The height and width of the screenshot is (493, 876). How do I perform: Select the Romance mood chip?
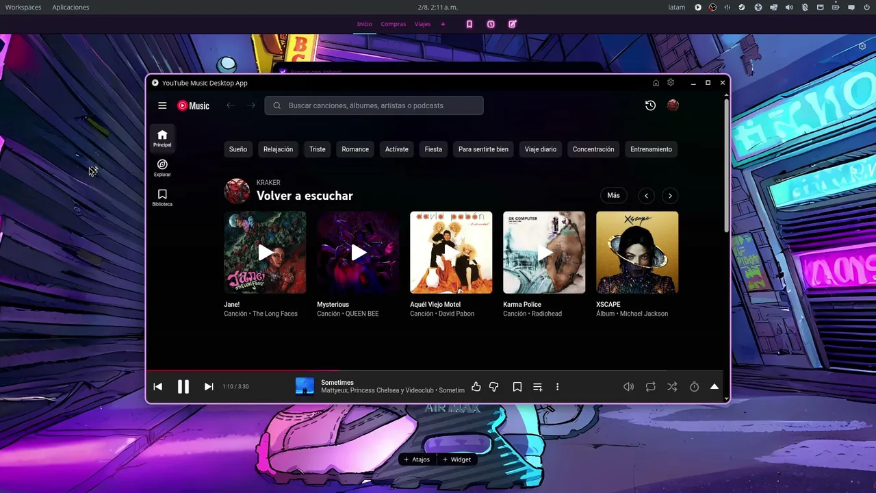[355, 149]
